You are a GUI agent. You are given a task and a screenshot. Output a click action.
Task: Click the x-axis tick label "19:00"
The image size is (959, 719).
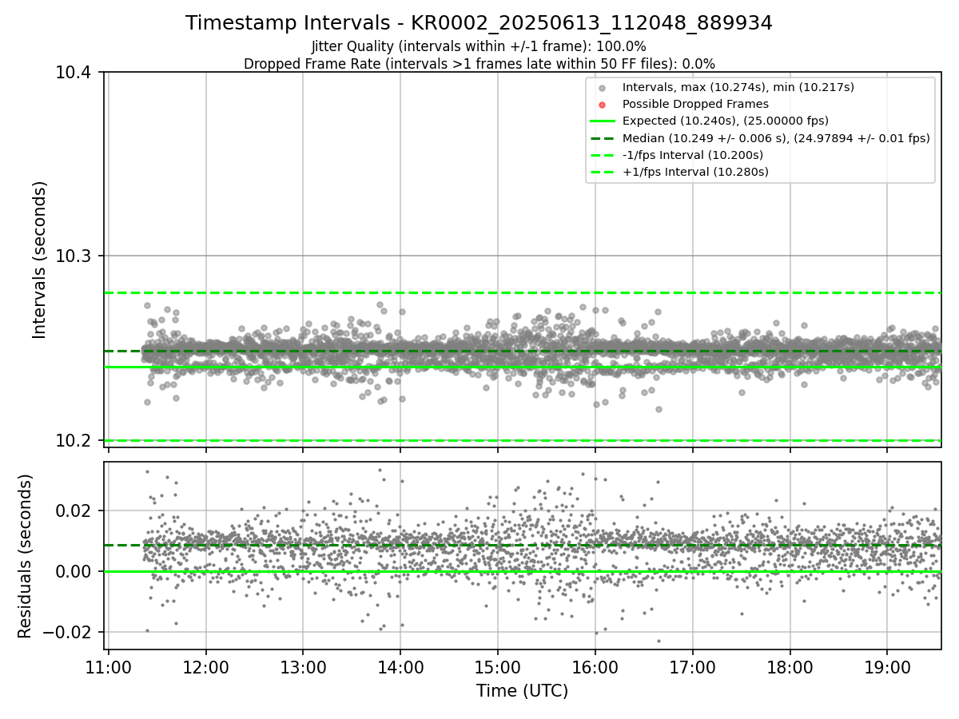pos(887,666)
